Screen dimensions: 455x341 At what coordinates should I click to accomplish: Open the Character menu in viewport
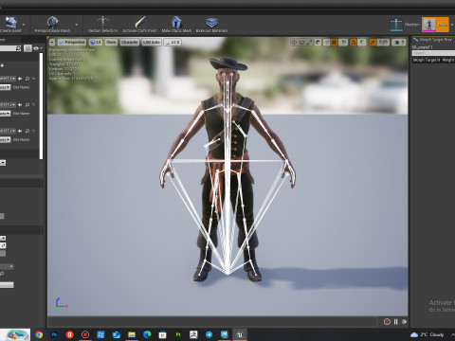coord(129,42)
